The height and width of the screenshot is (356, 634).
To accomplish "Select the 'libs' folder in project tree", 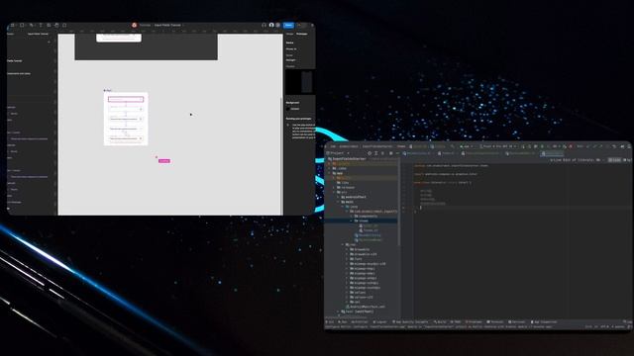I will click(342, 182).
